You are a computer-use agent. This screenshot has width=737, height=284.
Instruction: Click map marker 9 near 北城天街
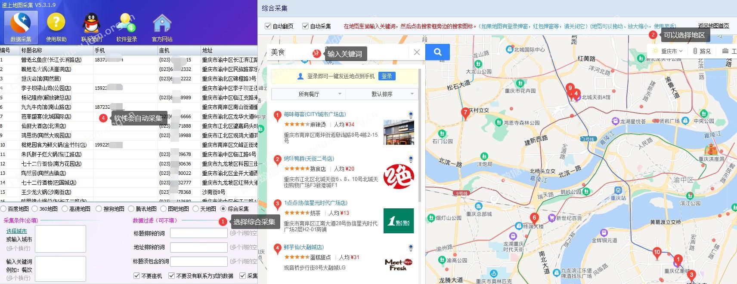pos(570,89)
